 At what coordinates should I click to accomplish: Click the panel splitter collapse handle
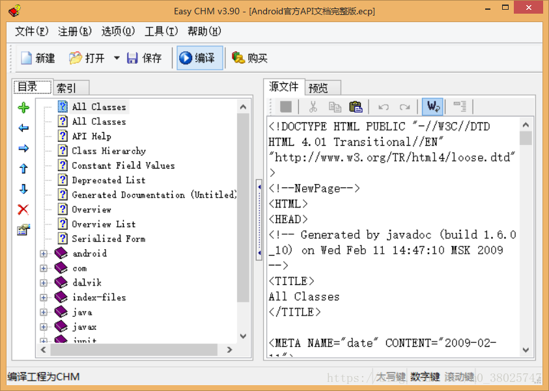click(259, 220)
